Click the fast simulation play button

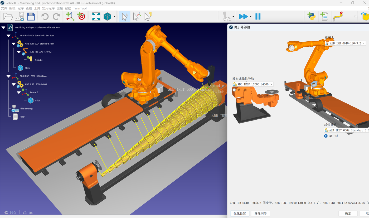[243, 17]
